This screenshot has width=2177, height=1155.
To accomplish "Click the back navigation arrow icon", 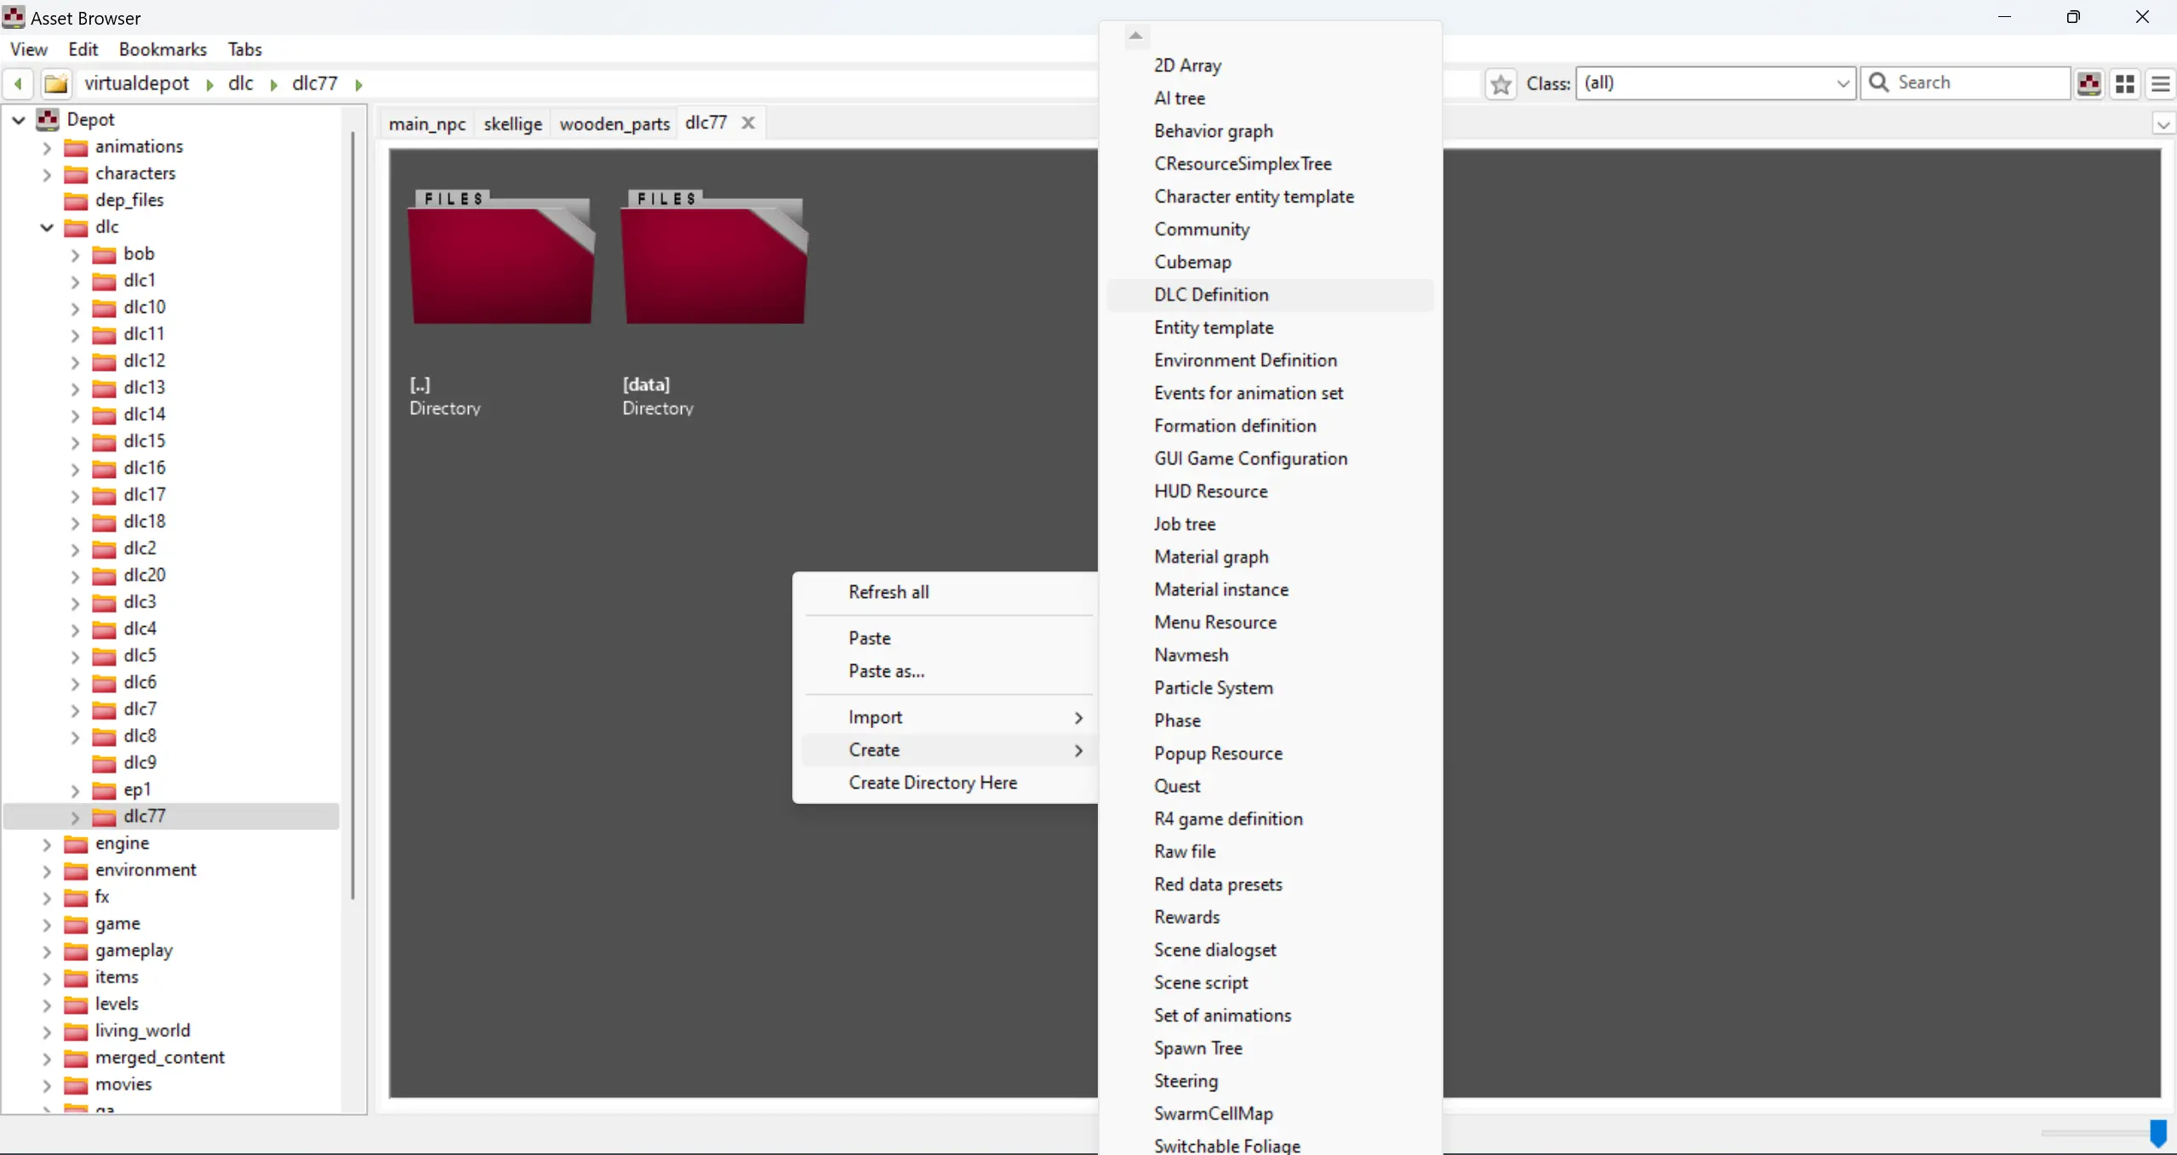I will [x=18, y=83].
